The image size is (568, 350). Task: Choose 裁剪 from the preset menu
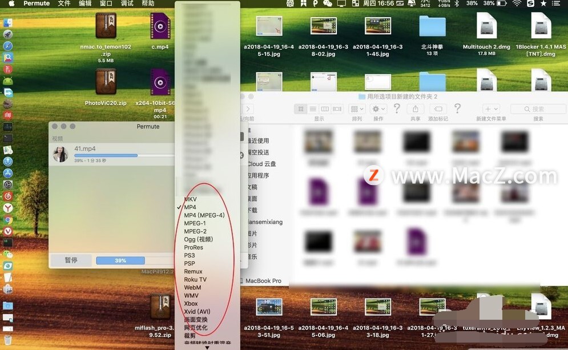(190, 336)
